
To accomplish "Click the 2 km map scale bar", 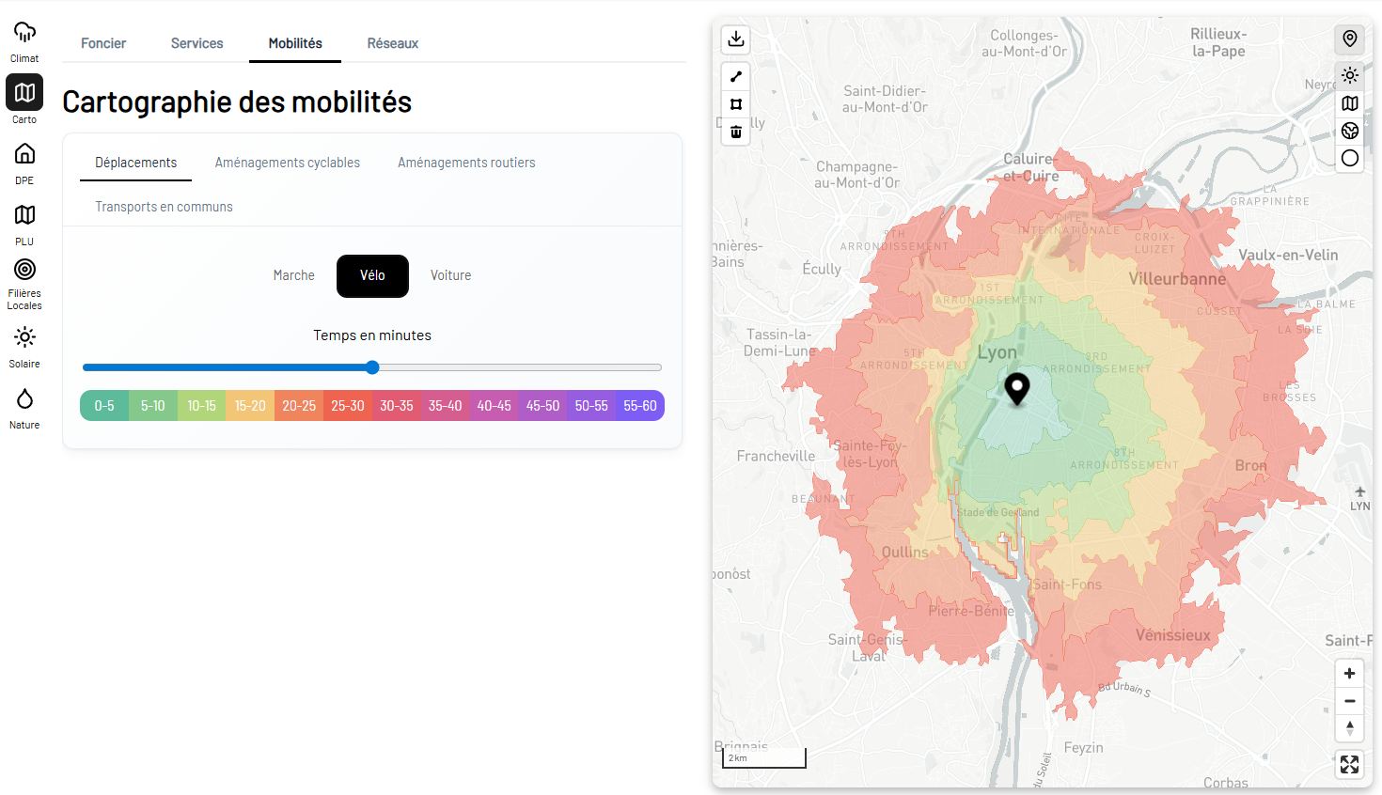I will [x=763, y=757].
